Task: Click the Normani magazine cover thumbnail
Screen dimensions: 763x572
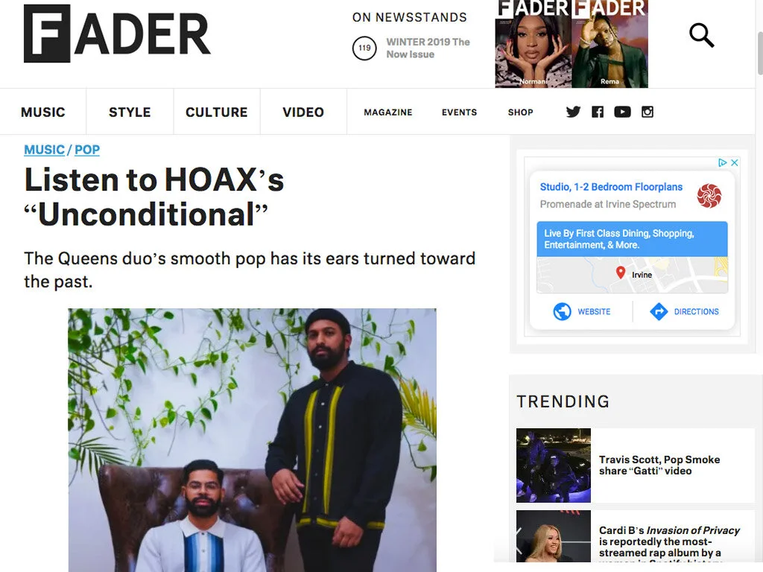Action: point(533,44)
